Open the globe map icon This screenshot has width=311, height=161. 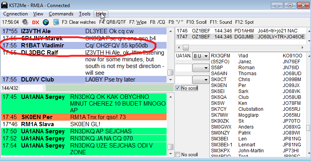pyautogui.click(x=46, y=22)
